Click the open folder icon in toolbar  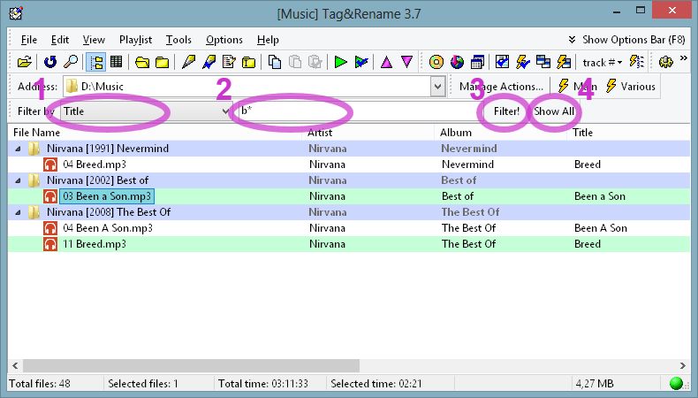(25, 62)
